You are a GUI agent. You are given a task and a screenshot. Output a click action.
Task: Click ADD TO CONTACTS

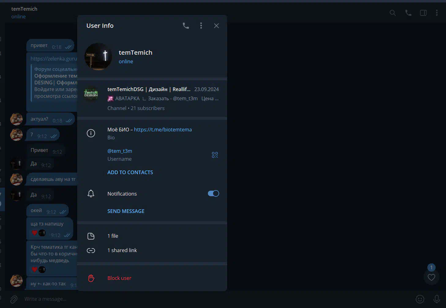130,172
